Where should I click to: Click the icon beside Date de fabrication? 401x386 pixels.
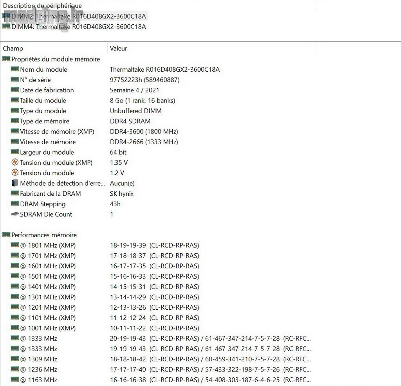pos(15,90)
